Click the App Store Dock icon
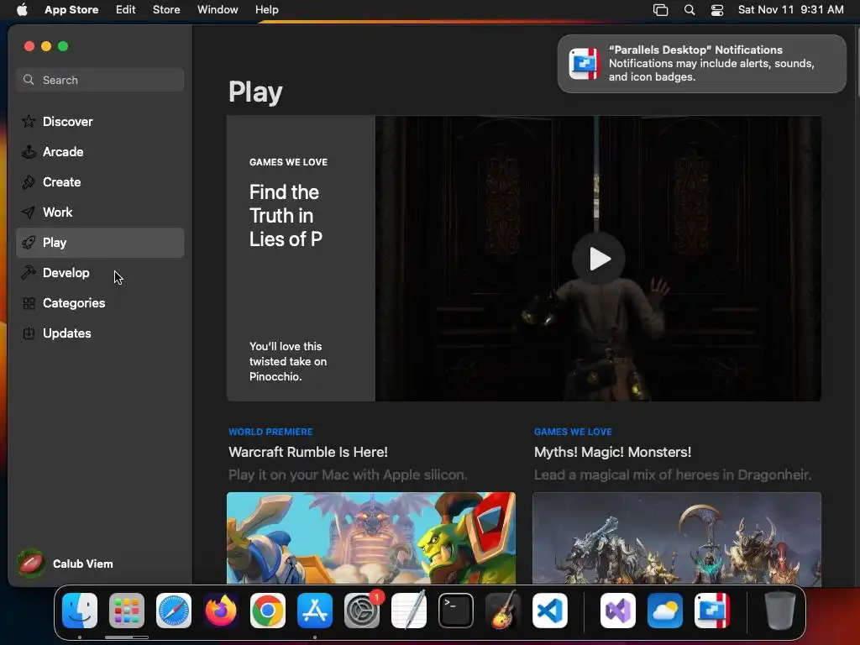Image resolution: width=860 pixels, height=645 pixels. click(315, 611)
